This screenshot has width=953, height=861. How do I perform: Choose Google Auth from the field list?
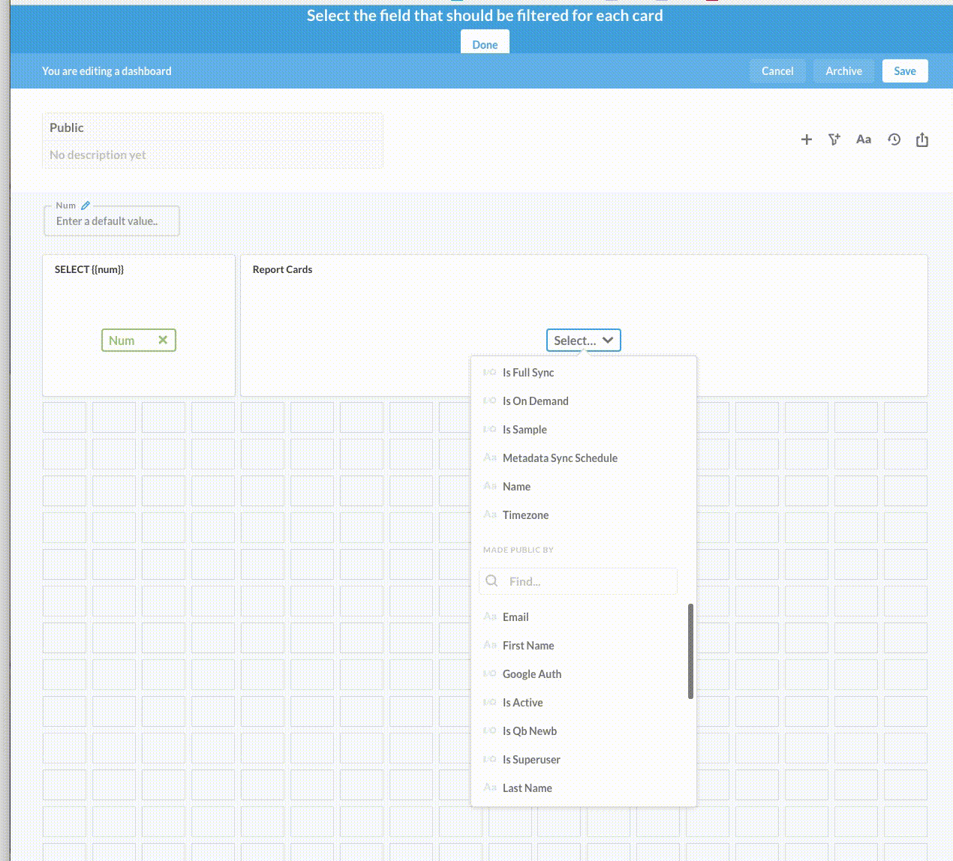click(x=531, y=673)
